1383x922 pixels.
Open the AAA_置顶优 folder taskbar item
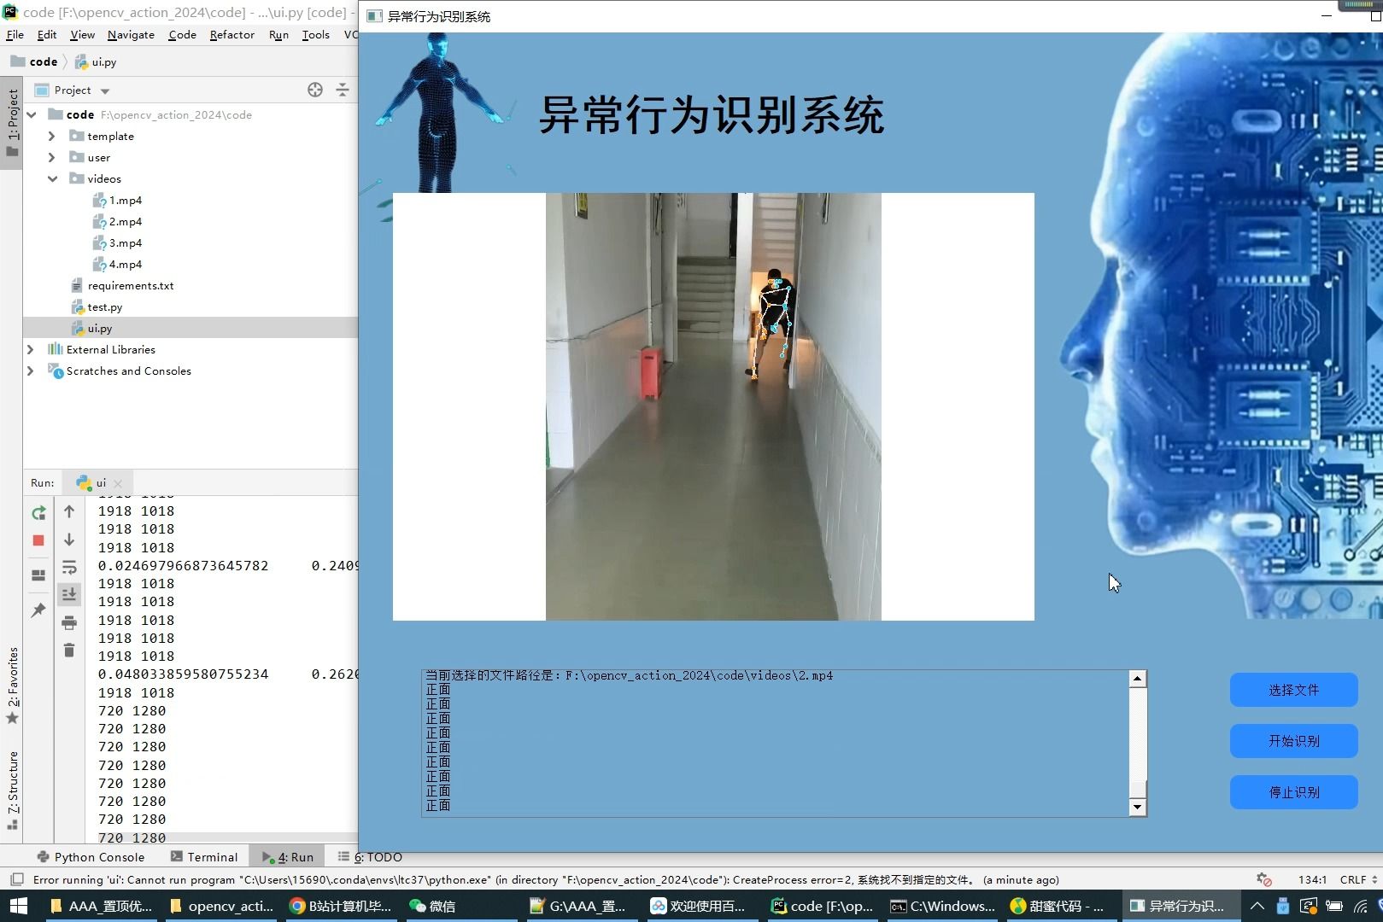[x=101, y=906]
